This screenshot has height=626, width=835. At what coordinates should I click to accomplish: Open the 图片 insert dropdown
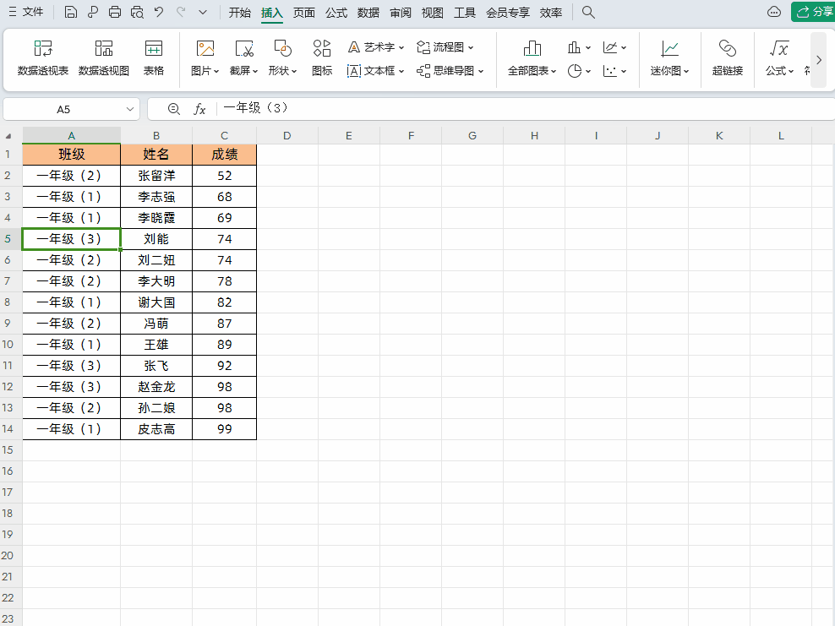click(x=205, y=58)
